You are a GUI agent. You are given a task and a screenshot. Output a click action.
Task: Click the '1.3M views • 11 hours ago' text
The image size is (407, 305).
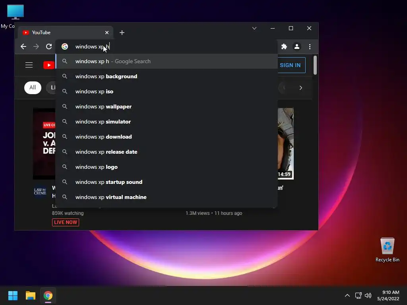point(213,213)
